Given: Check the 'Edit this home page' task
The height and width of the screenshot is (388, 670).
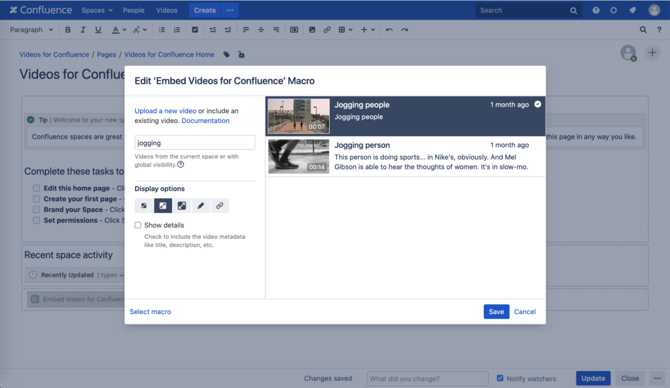Looking at the screenshot, I should 37,188.
